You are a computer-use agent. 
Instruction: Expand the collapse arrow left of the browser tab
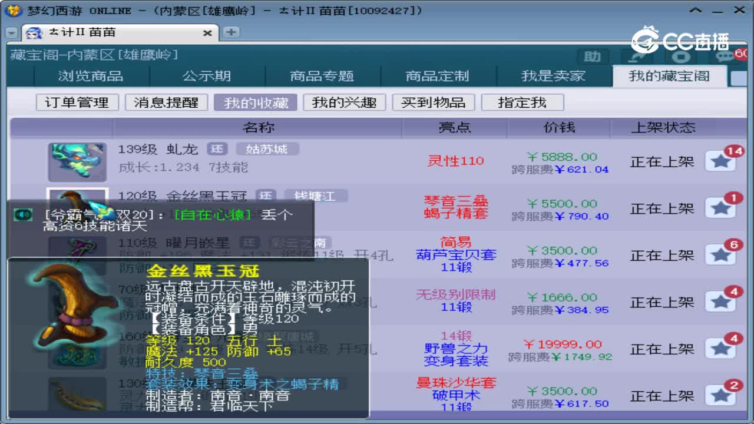click(x=10, y=34)
